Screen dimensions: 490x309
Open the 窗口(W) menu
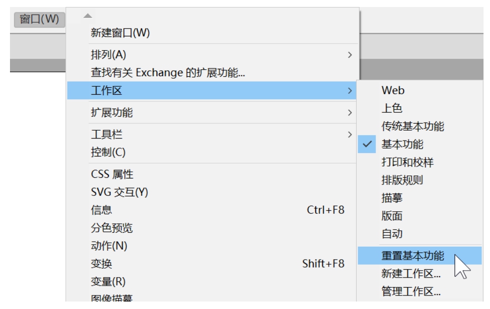pos(39,19)
